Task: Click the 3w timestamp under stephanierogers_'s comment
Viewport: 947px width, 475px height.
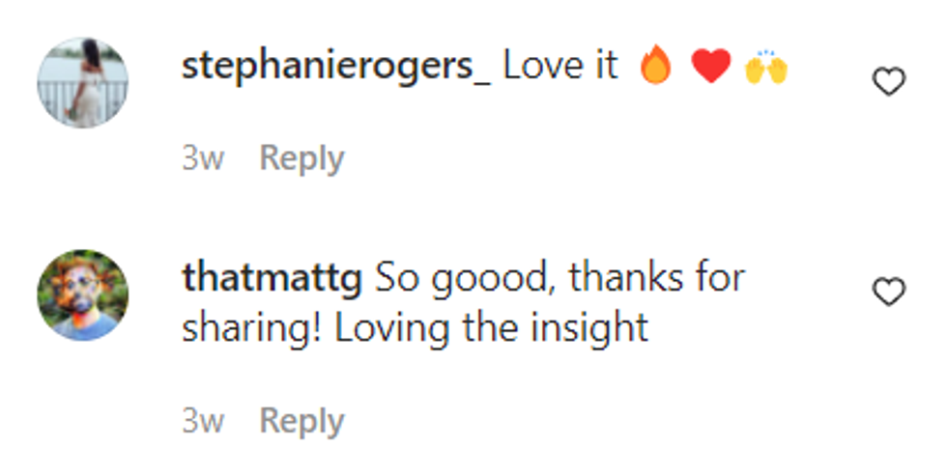Action: [x=203, y=158]
